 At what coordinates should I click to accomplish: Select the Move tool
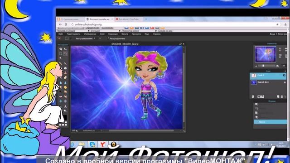pyautogui.click(x=65, y=49)
